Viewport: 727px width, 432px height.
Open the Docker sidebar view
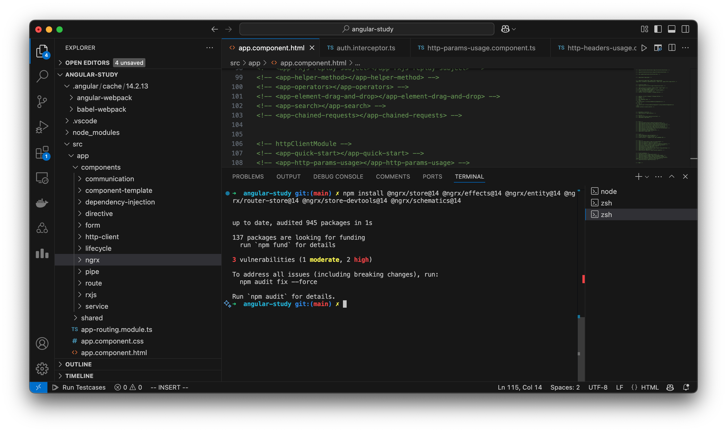[x=42, y=203]
